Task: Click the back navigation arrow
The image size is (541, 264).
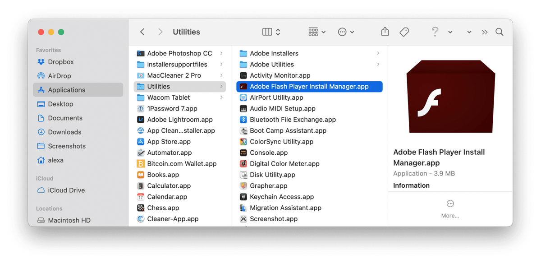Action: (x=142, y=32)
